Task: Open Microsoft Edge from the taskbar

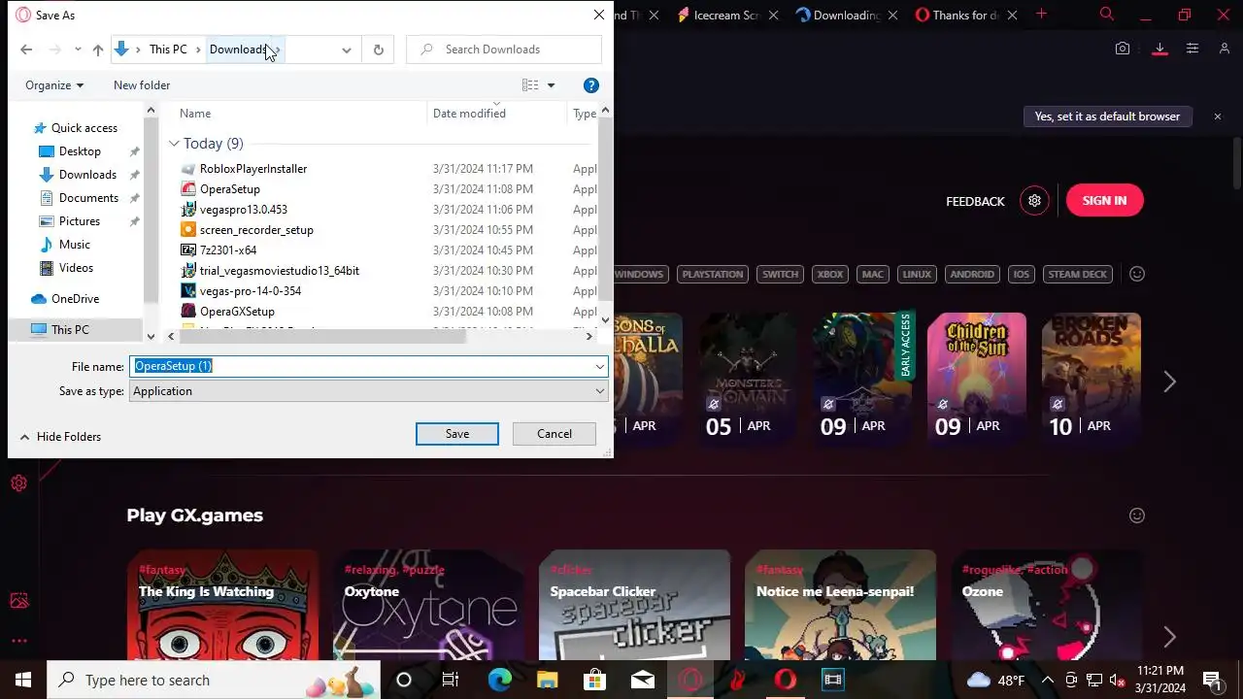Action: pyautogui.click(x=499, y=680)
